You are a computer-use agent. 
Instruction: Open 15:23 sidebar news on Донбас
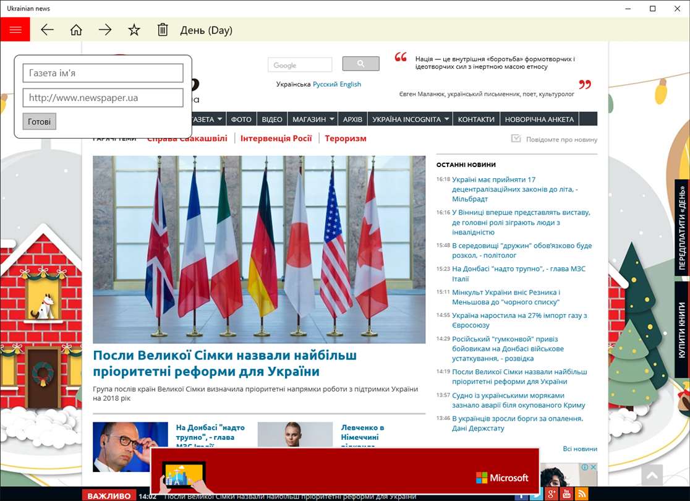pyautogui.click(x=518, y=273)
